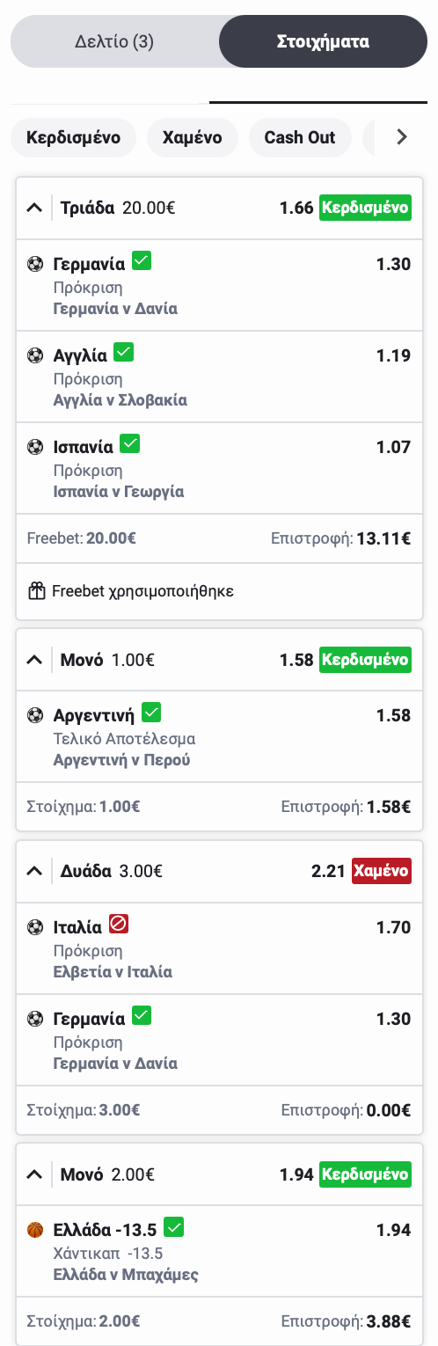Click the soccer ball icon beside Αγγλία
The image size is (438, 1346).
(x=35, y=355)
